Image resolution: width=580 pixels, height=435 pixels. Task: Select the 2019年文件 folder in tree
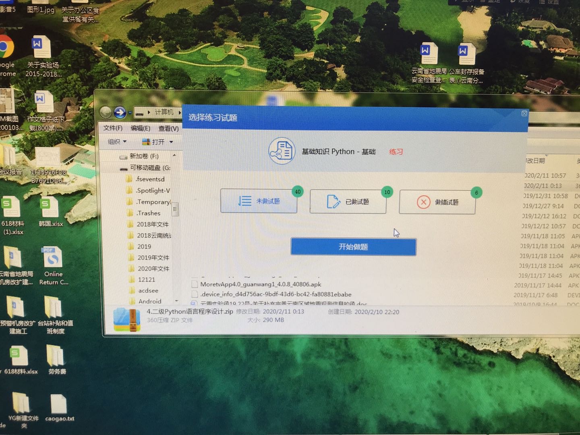pyautogui.click(x=149, y=257)
